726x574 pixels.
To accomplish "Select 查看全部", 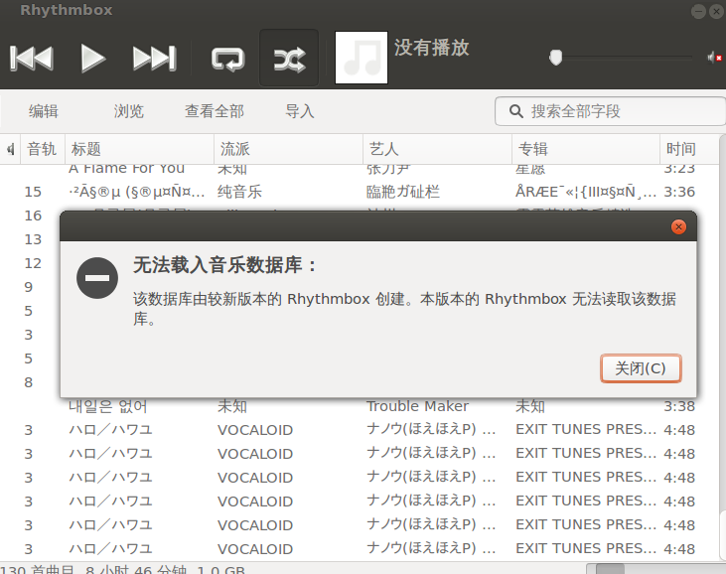I will (214, 111).
